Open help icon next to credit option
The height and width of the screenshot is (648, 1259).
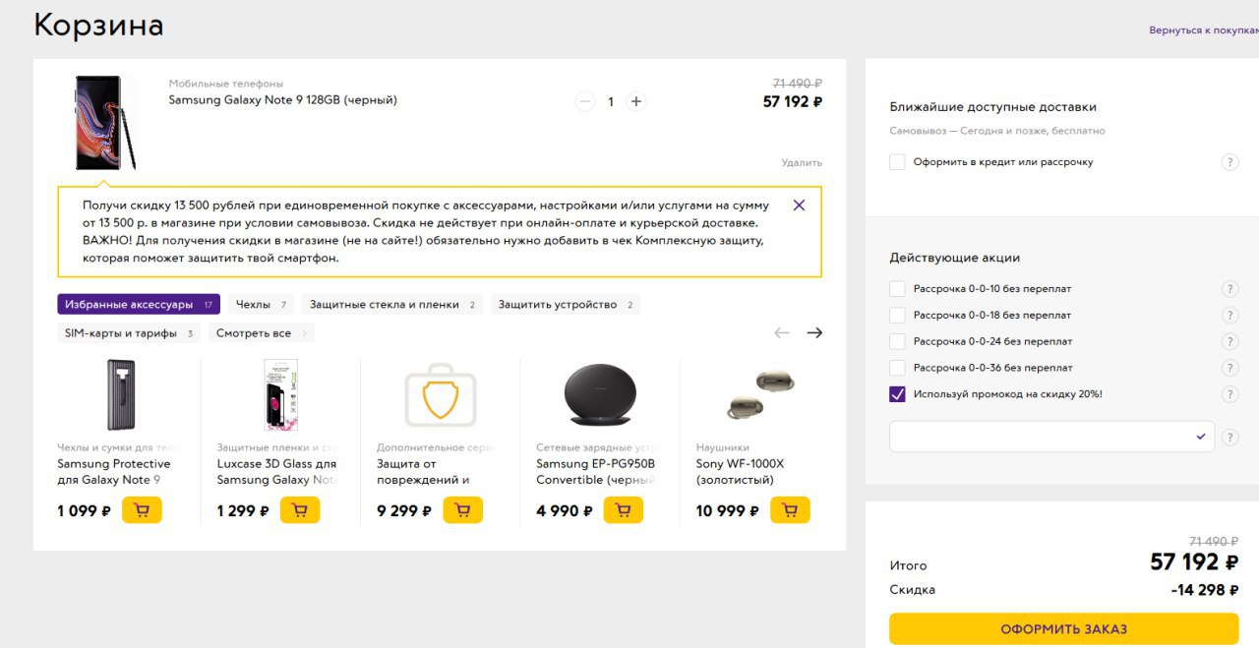[1229, 162]
